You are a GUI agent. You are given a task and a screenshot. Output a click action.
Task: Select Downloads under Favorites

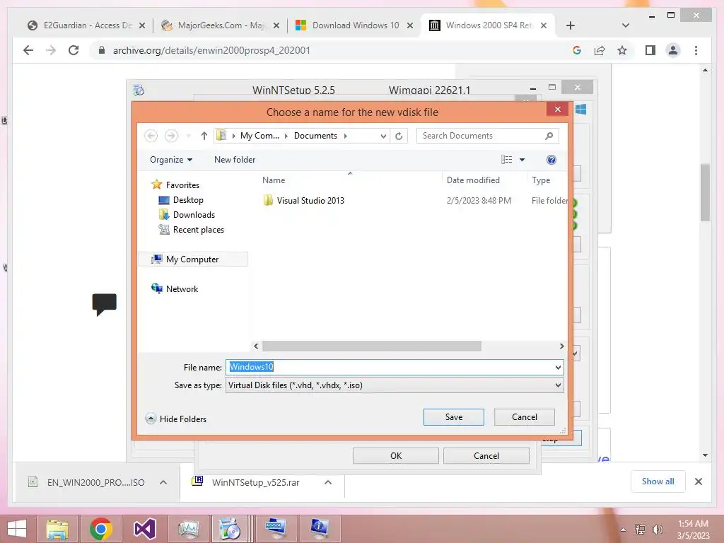tap(194, 215)
